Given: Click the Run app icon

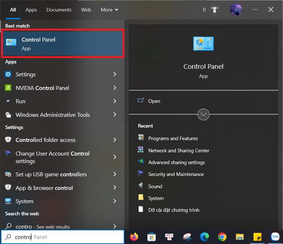Looking at the screenshot, I should [x=8, y=101].
